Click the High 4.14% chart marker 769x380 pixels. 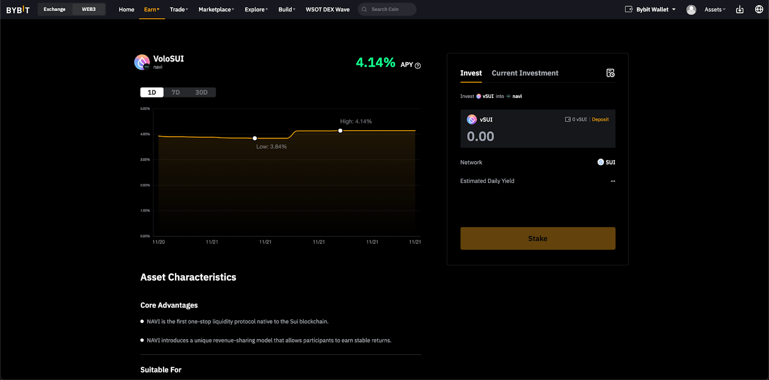(x=340, y=131)
